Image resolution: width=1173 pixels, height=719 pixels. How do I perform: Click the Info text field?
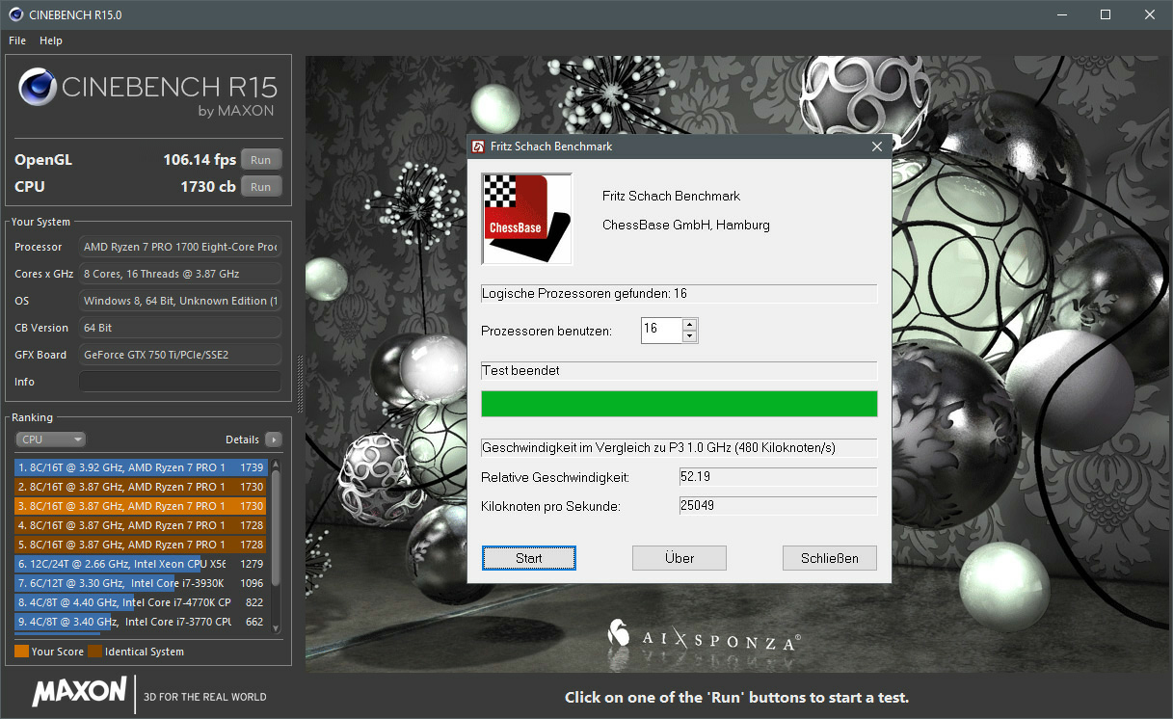(x=180, y=382)
